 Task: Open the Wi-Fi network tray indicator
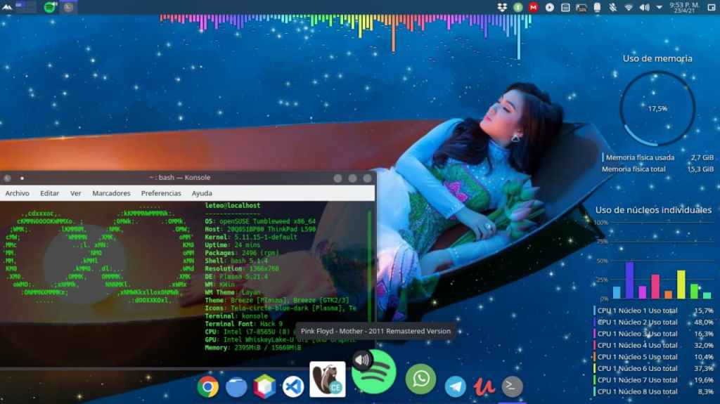(x=627, y=7)
